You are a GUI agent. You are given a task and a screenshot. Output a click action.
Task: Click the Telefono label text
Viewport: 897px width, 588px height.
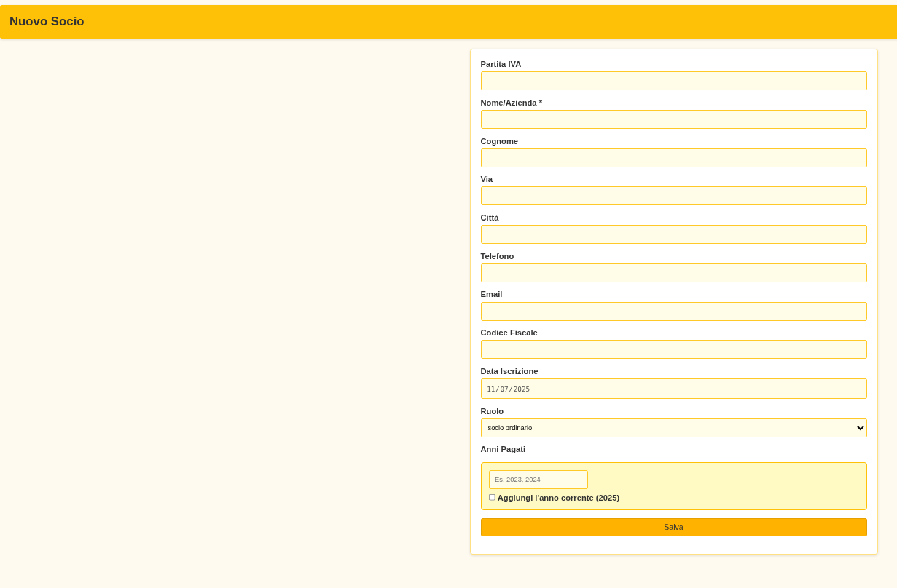click(497, 256)
